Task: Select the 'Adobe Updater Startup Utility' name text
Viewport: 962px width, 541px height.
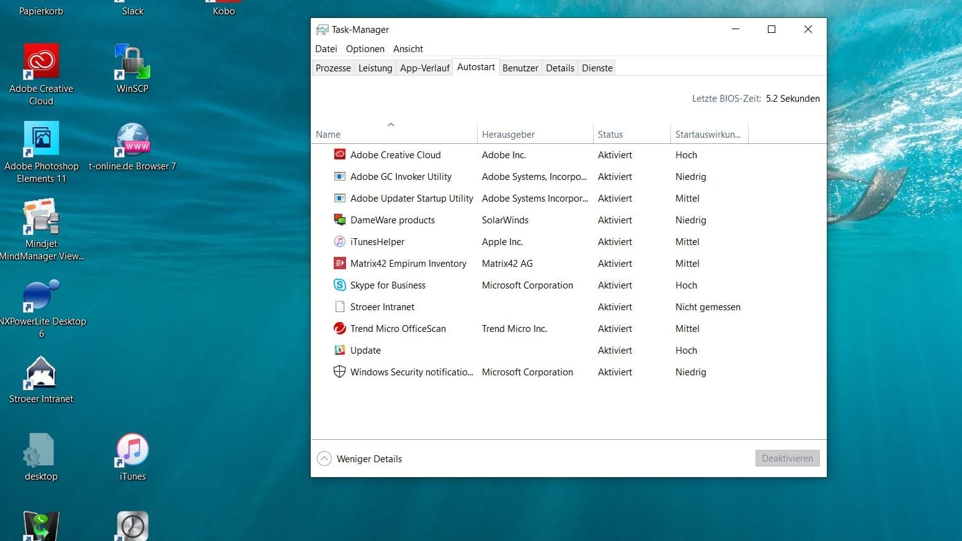Action: 412,199
